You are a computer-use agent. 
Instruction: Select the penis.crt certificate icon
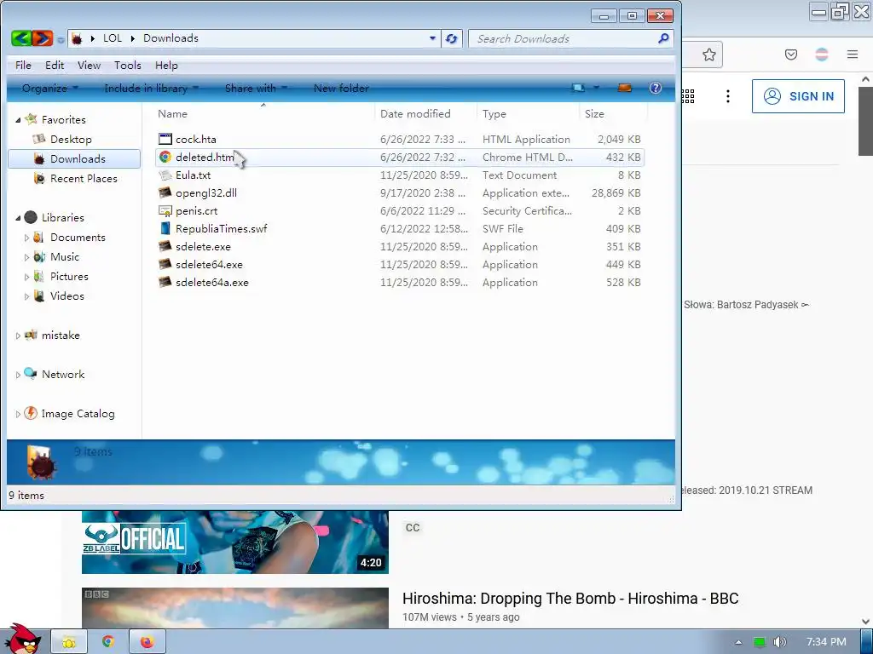tap(165, 211)
